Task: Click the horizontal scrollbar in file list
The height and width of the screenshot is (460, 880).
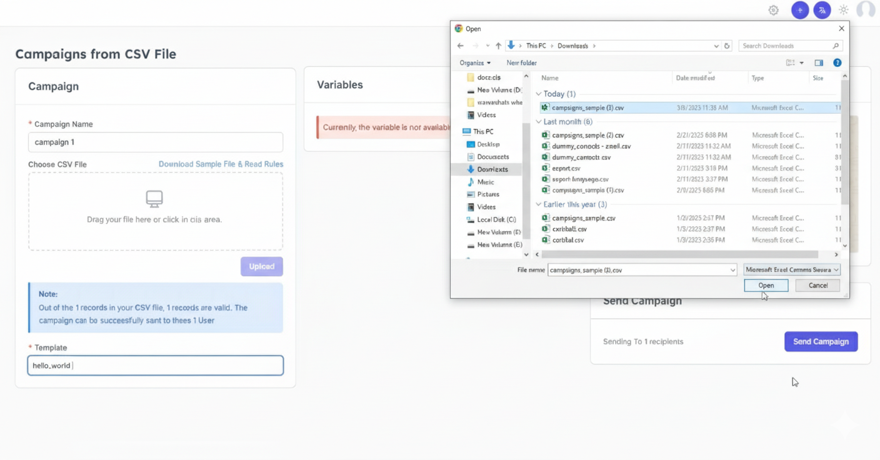Action: pyautogui.click(x=679, y=254)
